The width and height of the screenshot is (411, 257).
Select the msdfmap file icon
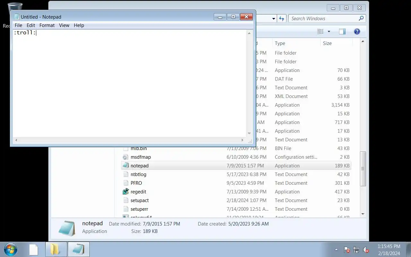tap(126, 157)
